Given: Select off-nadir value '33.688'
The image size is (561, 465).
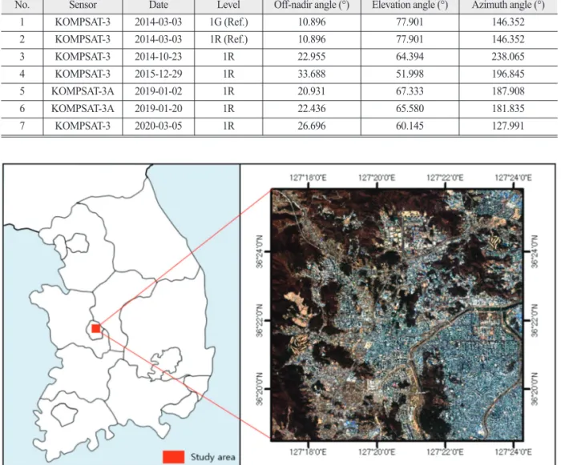Looking at the screenshot, I should 312,74.
